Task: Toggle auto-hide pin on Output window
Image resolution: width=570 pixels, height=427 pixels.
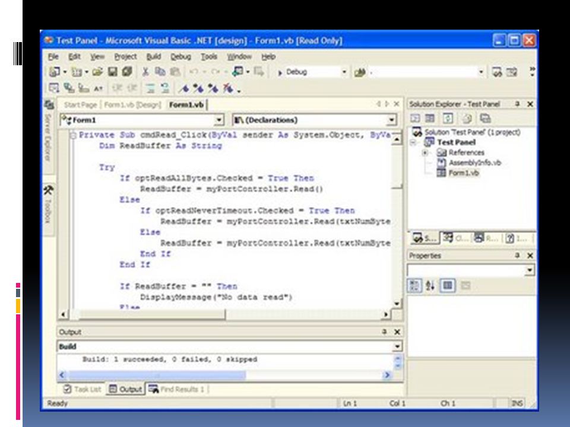Action: [x=384, y=332]
